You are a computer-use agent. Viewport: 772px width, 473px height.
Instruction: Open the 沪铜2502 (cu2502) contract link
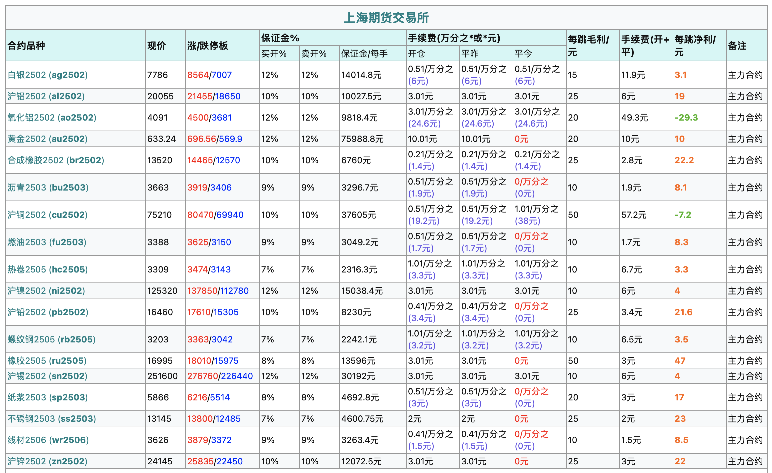47,215
